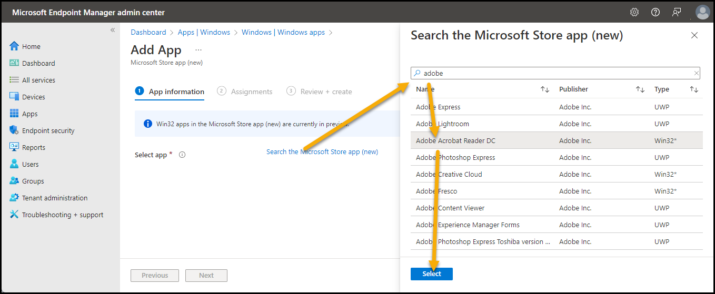715x294 pixels.
Task: Click the Troubleshooting wrench icon
Action: pos(14,214)
